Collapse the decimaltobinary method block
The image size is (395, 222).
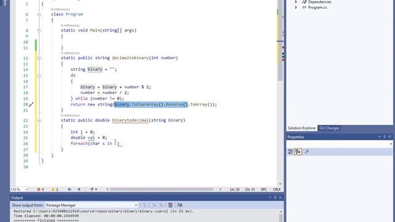tap(39, 58)
